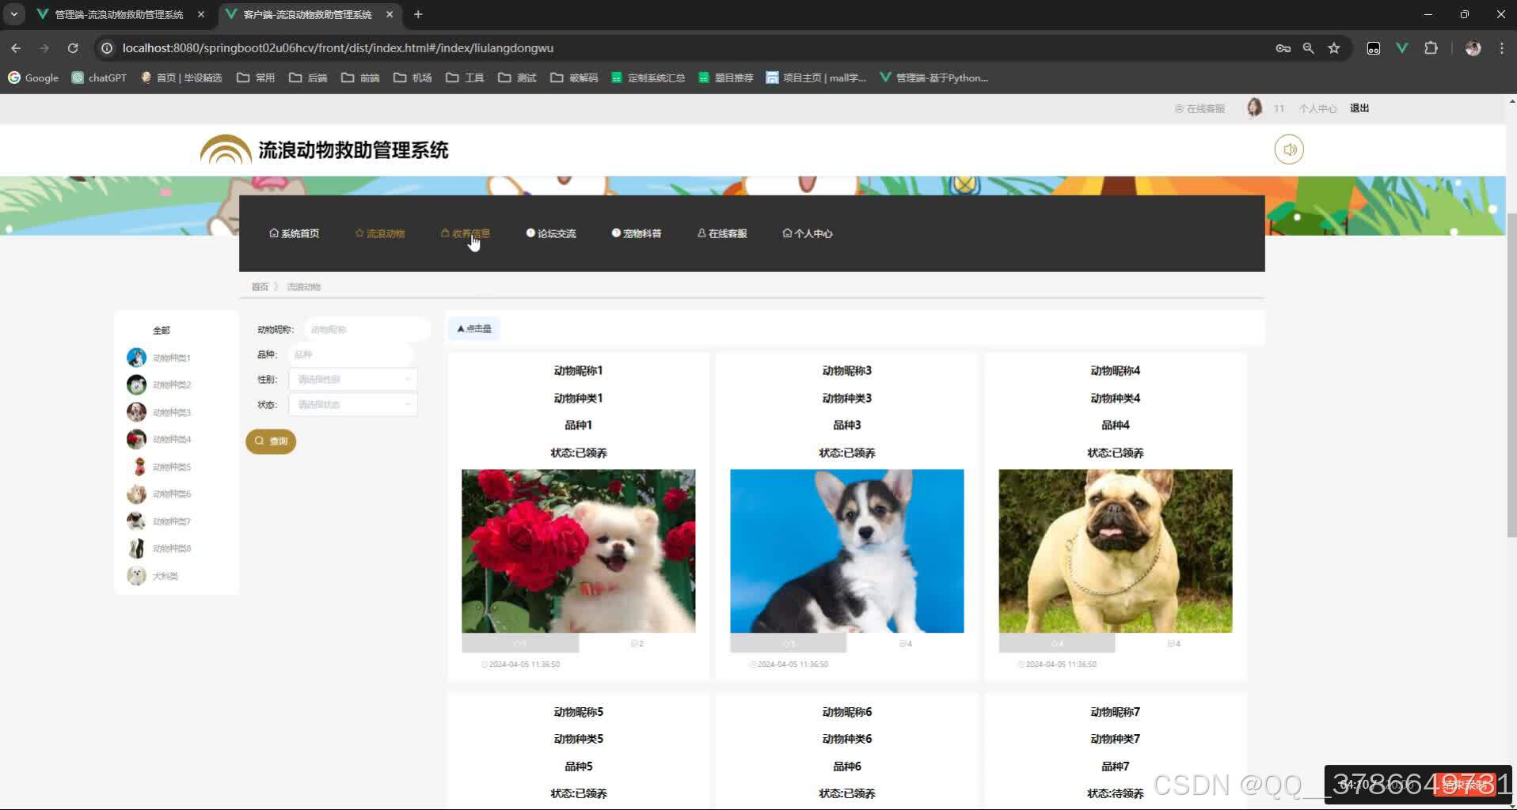Select 动物种类8 category avatar
The height and width of the screenshot is (810, 1517).
point(136,548)
